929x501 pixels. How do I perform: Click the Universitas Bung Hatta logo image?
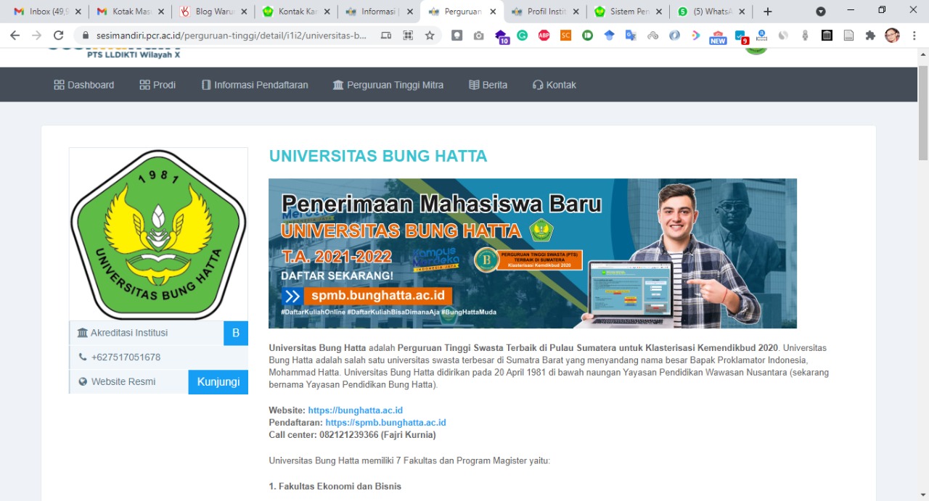click(x=158, y=233)
